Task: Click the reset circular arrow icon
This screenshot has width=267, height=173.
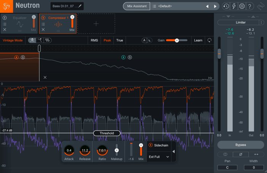Action: (x=209, y=40)
